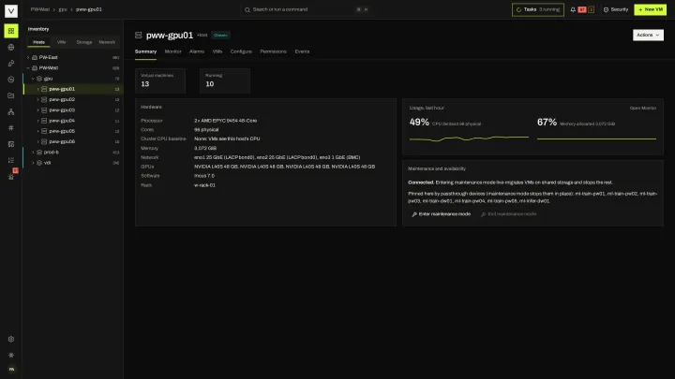The image size is (675, 379).
Task: Open the Alarms tab
Action: coord(197,51)
